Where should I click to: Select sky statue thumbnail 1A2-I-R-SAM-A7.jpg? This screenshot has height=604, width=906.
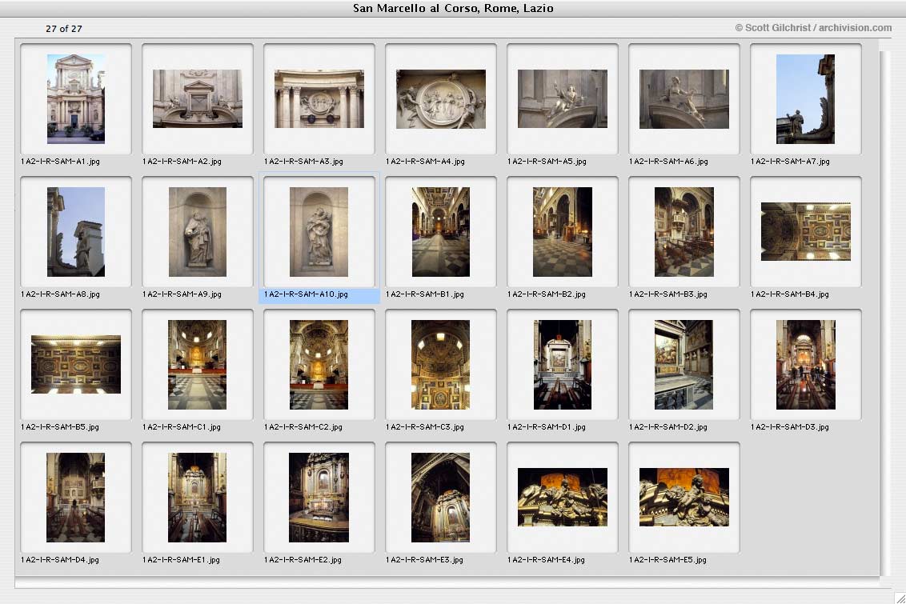[x=805, y=98]
